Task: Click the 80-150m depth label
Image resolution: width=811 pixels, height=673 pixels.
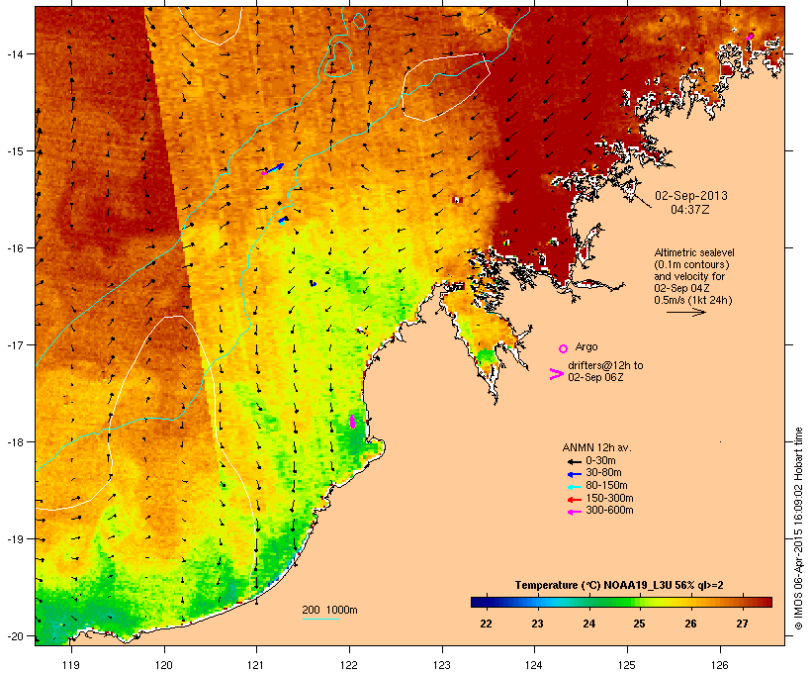Action: click(x=606, y=486)
